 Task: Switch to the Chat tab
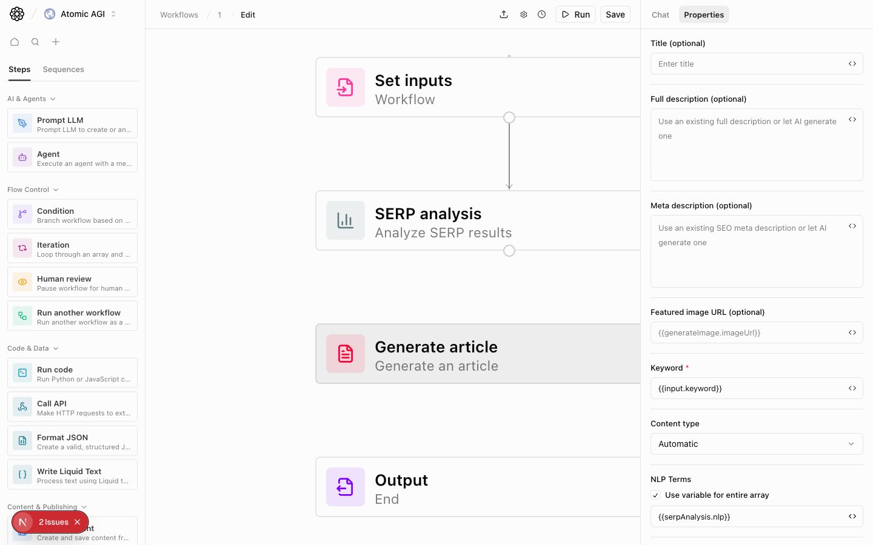[x=660, y=15]
